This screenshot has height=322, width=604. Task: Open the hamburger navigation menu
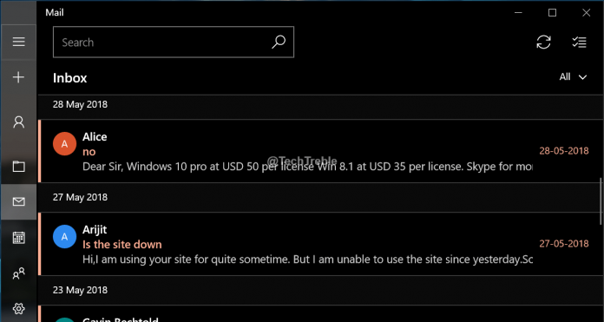pos(18,42)
